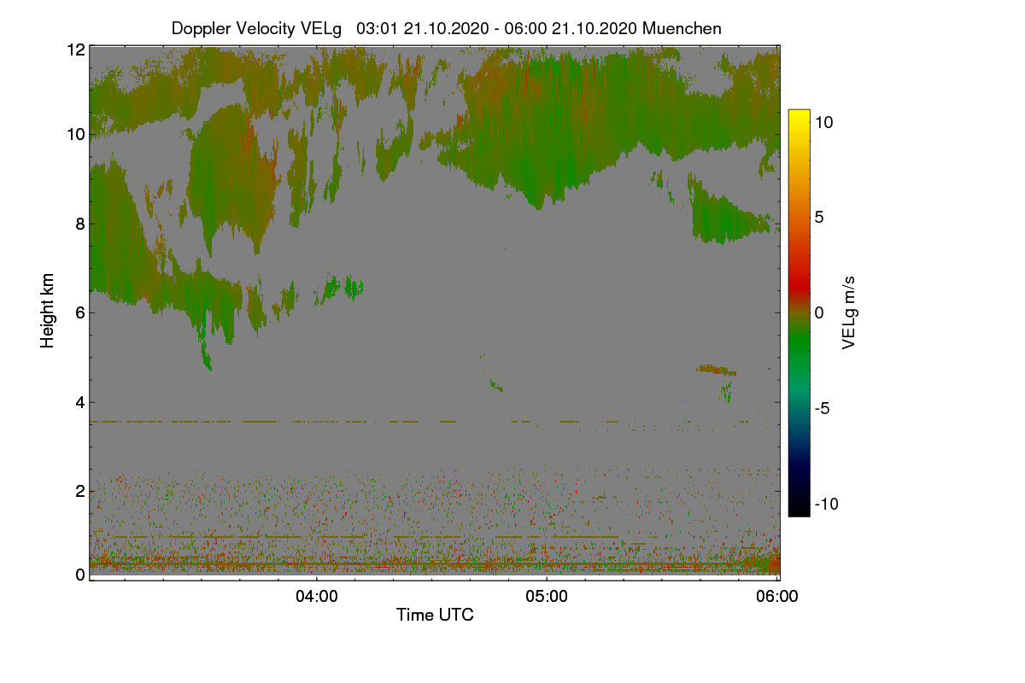Click the '05:00' time axis label
The width and height of the screenshot is (1025, 683).
(547, 597)
